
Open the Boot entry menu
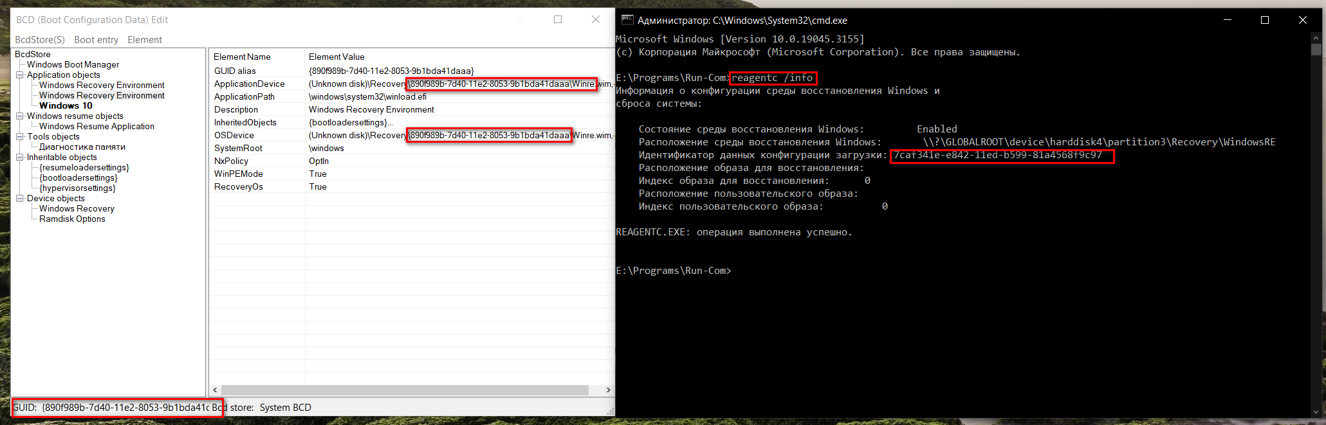pos(96,40)
